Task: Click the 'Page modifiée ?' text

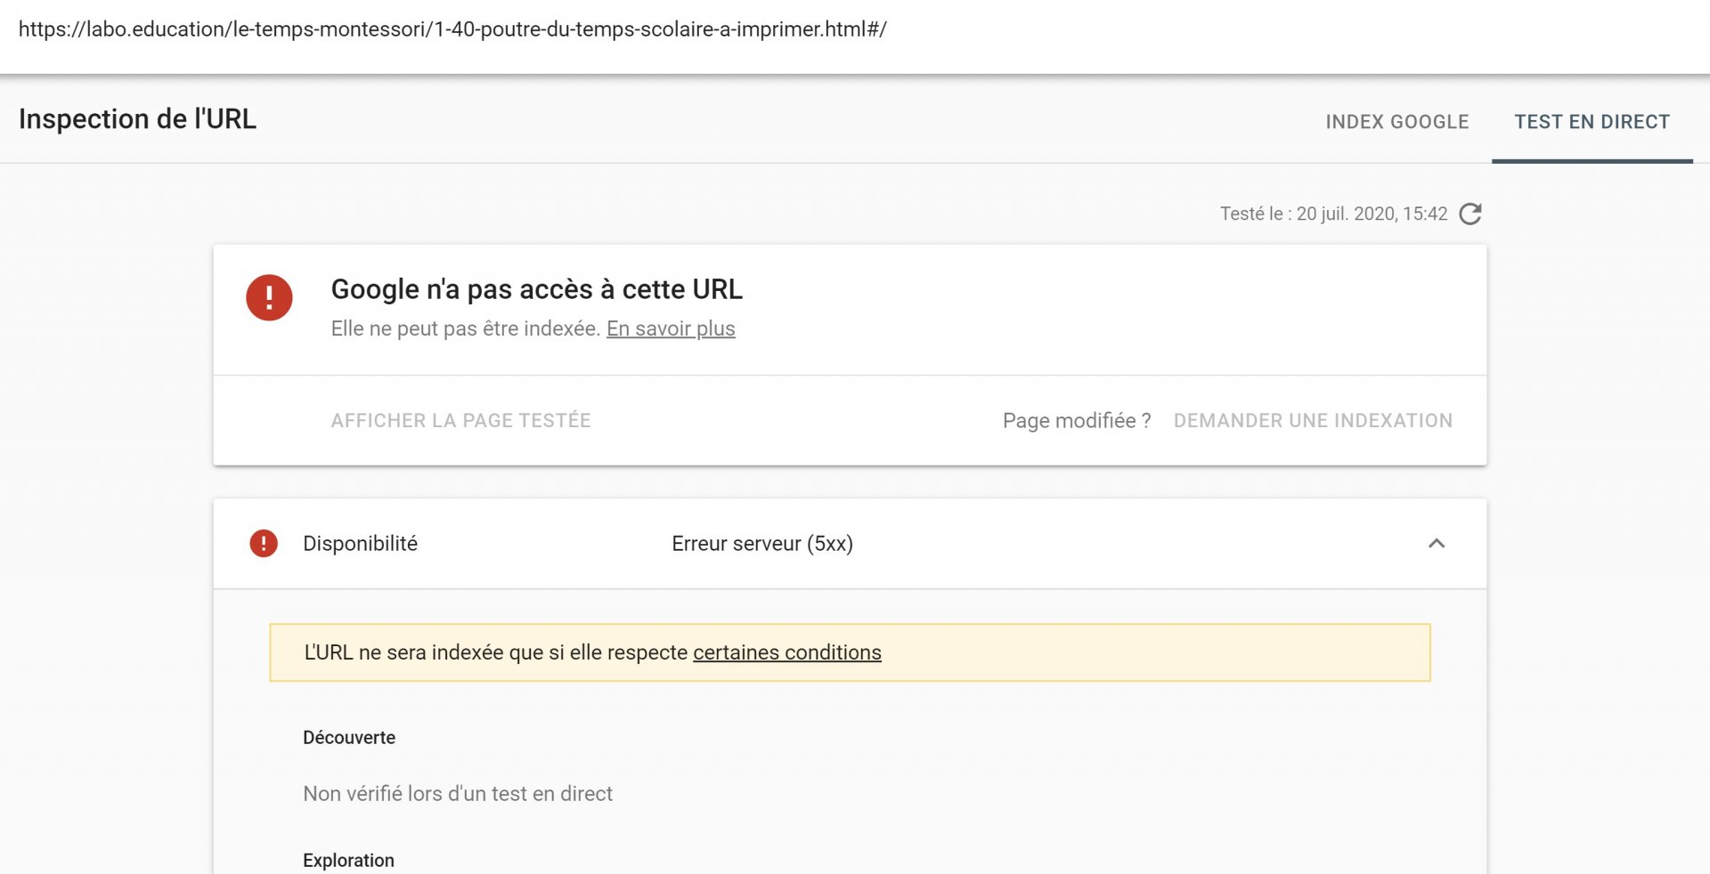Action: (x=1077, y=420)
